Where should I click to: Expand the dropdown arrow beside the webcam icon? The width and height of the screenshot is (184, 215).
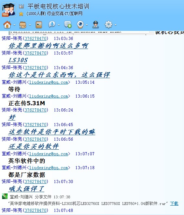[87, 25]
